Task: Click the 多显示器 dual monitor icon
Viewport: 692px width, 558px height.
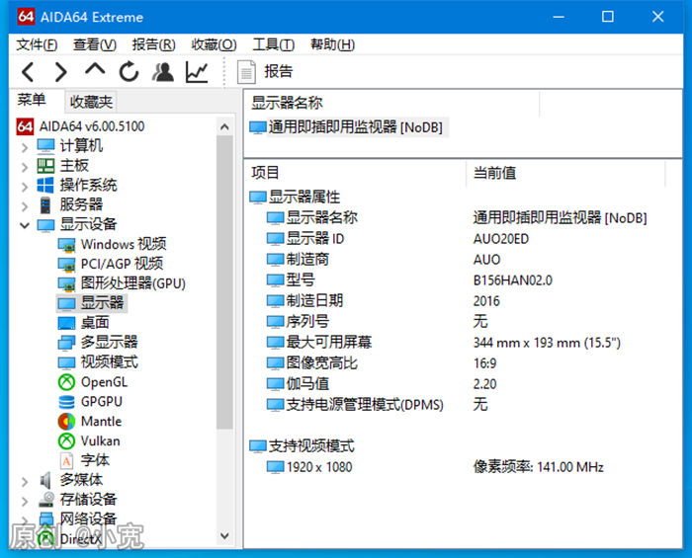Action: (66, 343)
